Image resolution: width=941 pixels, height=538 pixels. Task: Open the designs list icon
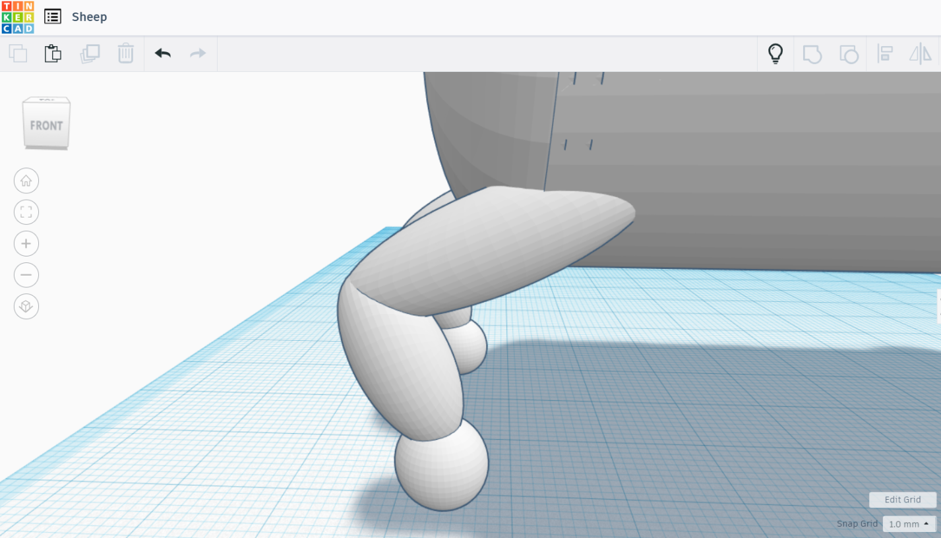pos(53,16)
